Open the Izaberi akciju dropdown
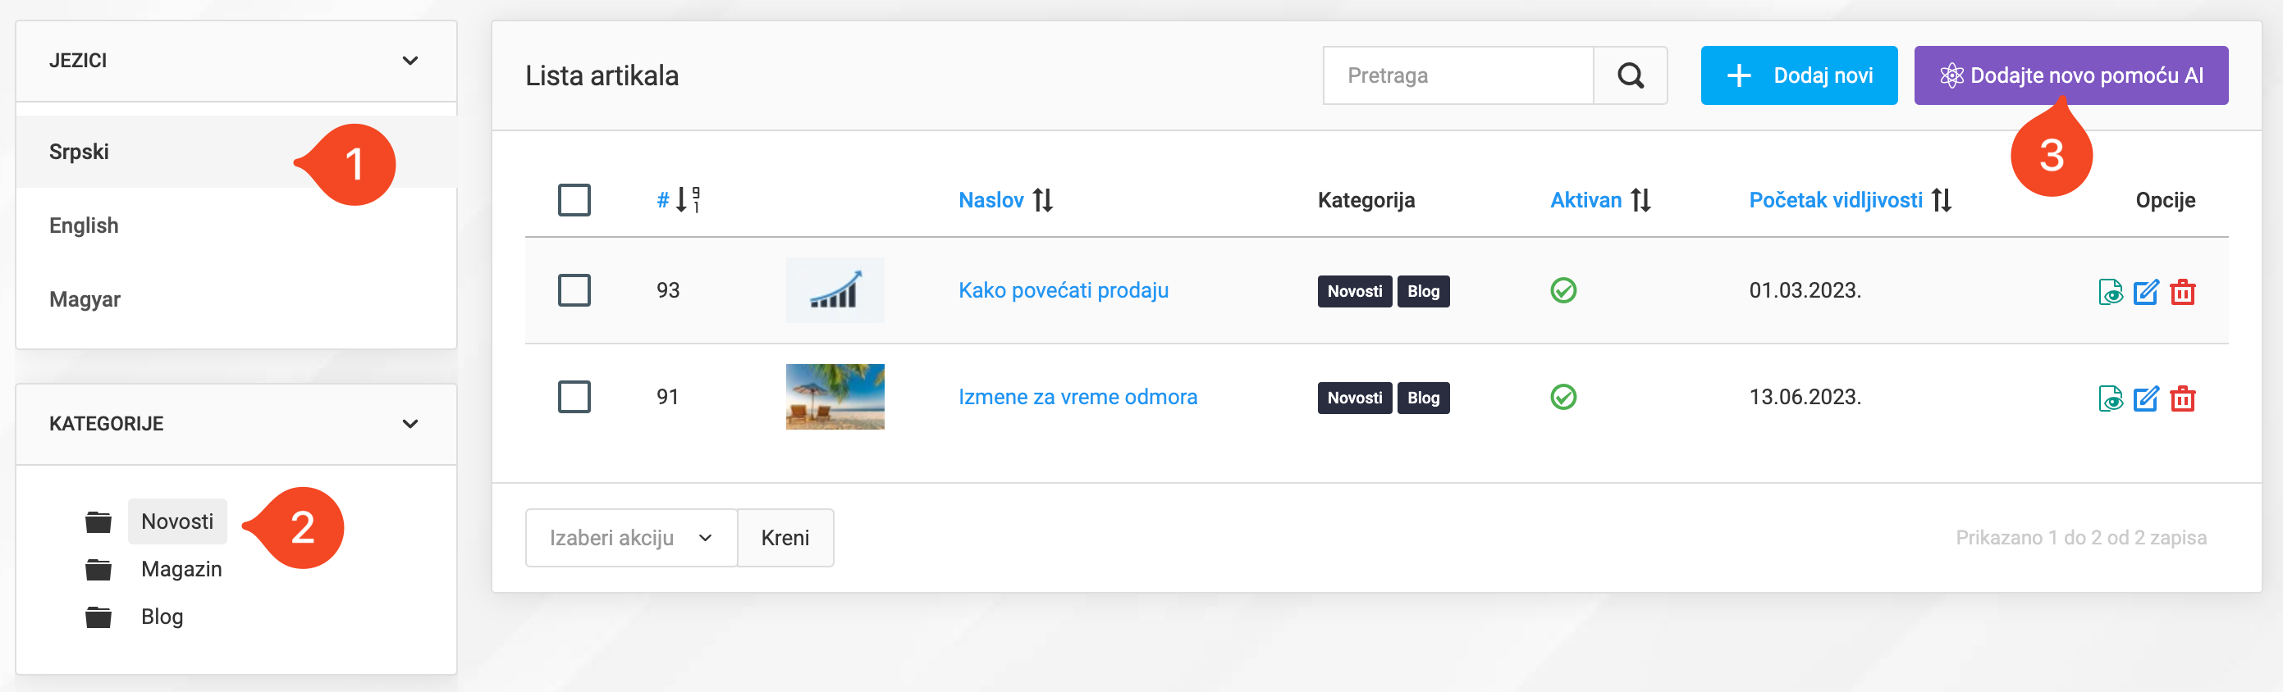This screenshot has height=692, width=2283. (x=631, y=537)
